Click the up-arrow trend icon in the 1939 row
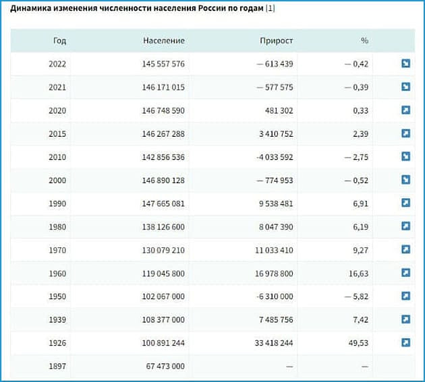This screenshot has width=425, height=382. tap(405, 319)
